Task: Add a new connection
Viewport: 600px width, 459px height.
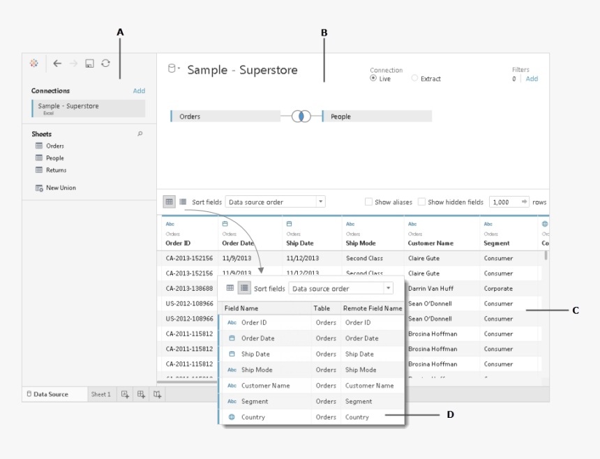Action: 139,91
